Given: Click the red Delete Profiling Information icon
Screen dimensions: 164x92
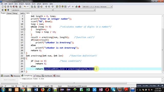Looking at the screenshot, I should (x=79, y=7).
